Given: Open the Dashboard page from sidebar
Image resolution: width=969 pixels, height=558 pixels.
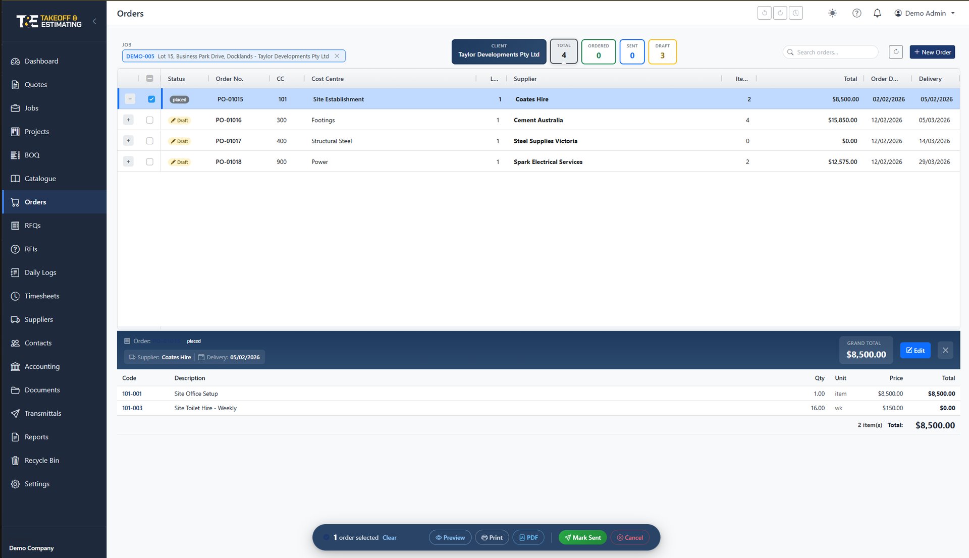Looking at the screenshot, I should click(x=53, y=61).
